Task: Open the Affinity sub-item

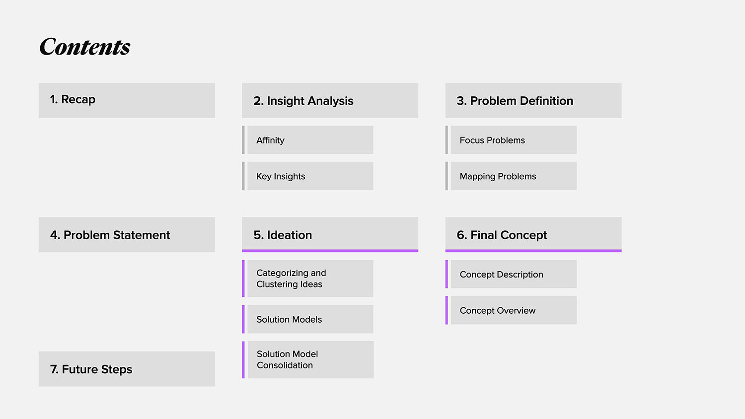Action: coord(310,140)
